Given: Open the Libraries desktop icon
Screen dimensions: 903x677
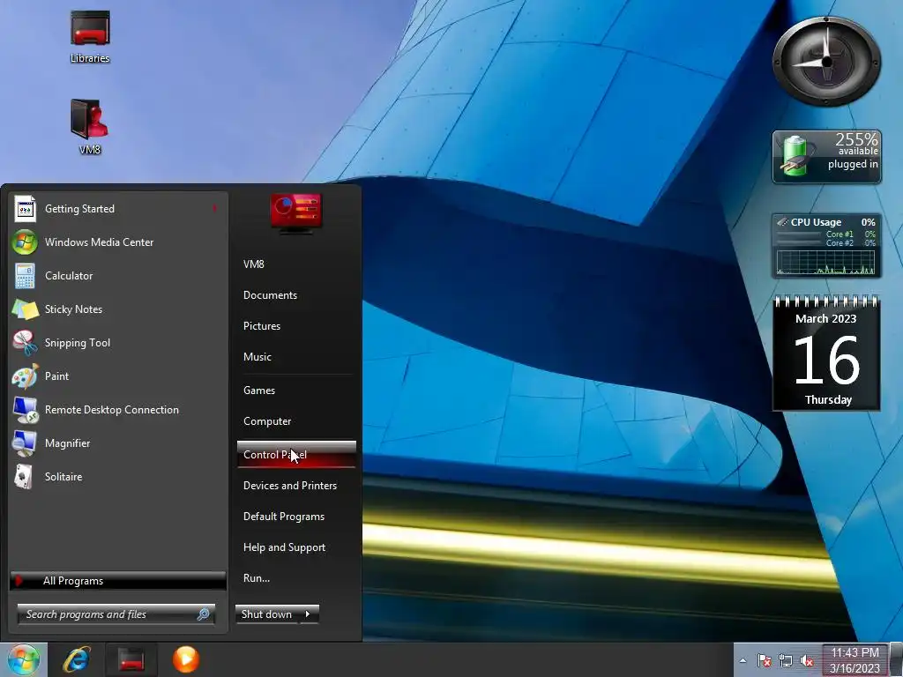Looking at the screenshot, I should click(90, 36).
